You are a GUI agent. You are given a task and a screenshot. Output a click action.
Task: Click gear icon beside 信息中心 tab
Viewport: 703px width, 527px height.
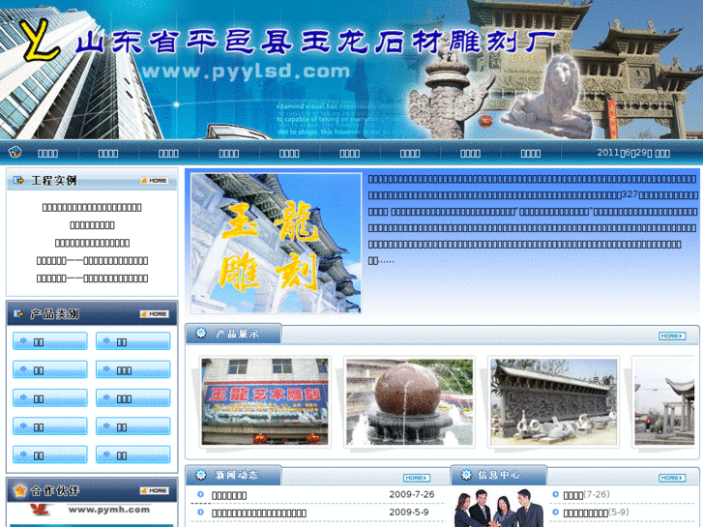point(466,475)
